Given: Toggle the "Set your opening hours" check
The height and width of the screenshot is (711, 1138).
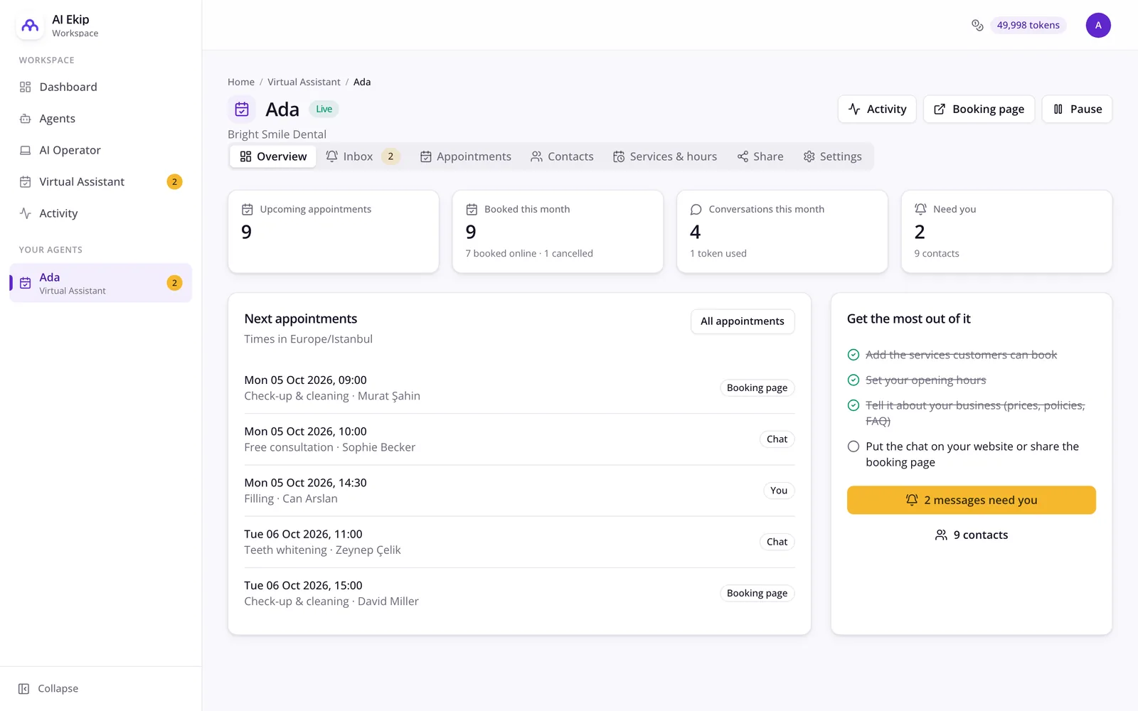Looking at the screenshot, I should pos(854,380).
